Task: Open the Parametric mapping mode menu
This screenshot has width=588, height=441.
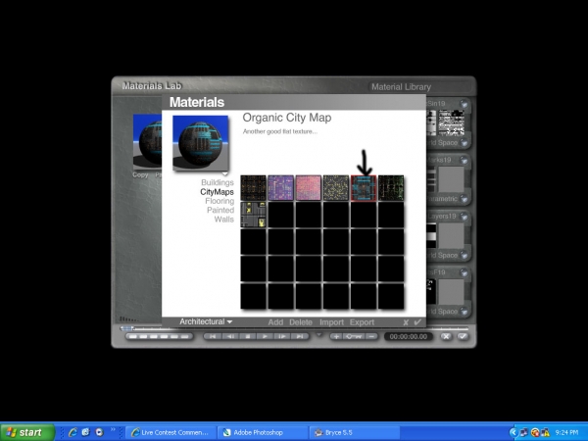Action: [464, 199]
